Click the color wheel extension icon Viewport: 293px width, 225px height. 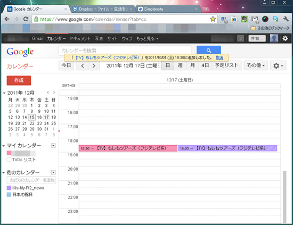265,19
